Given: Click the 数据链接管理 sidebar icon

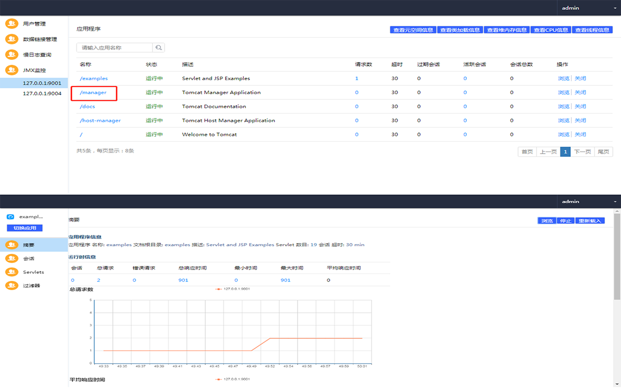Looking at the screenshot, I should [x=11, y=39].
